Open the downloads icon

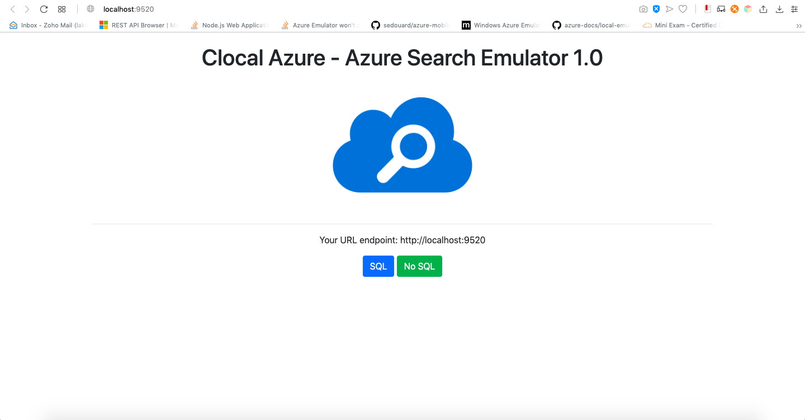pyautogui.click(x=779, y=9)
